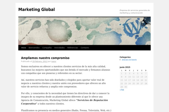Go to the Compañía page
The width and height of the screenshot is (169, 112).
47,48
